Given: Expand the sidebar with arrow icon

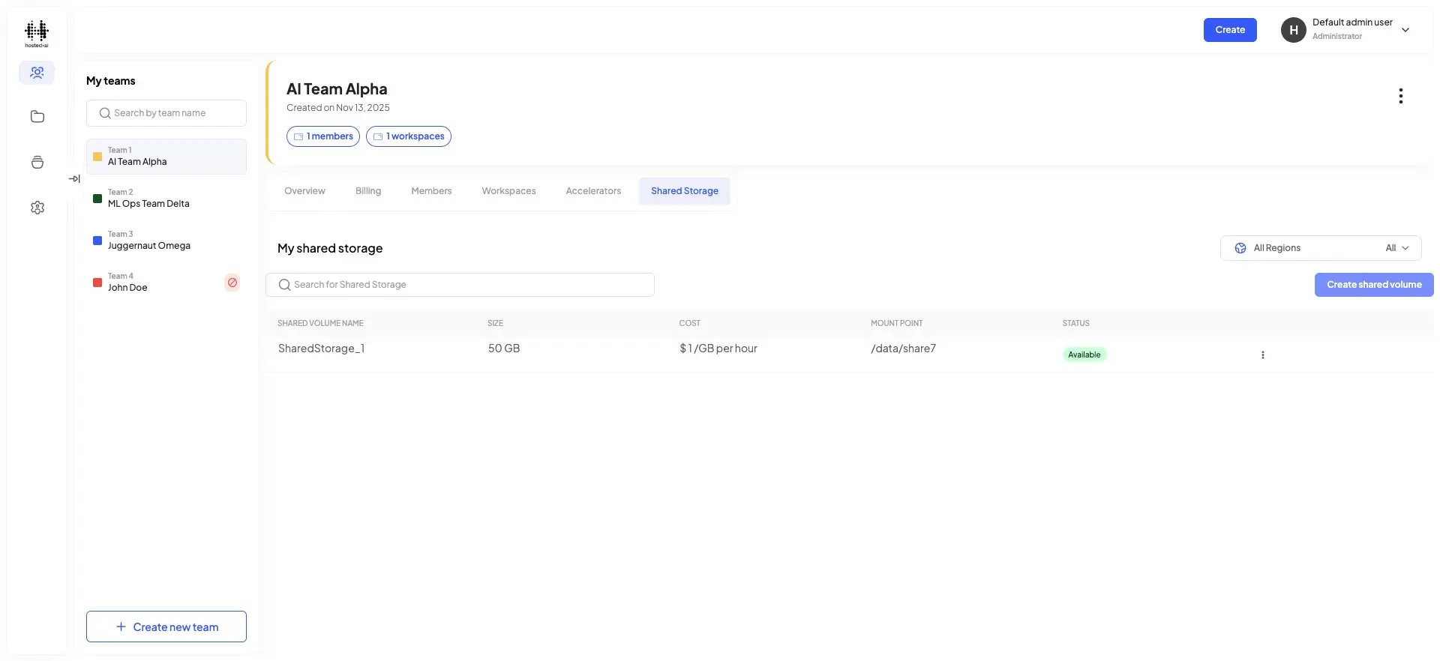Looking at the screenshot, I should [x=74, y=178].
